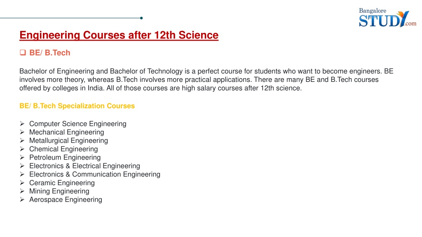The image size is (422, 237).
Task: Click the Mechanical Engineering text
Action: pos(66,132)
